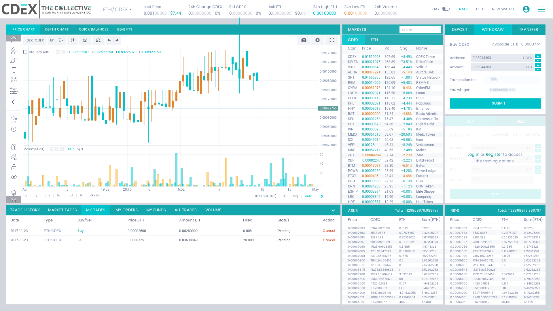Switch to DEPTH CHART tab
The image size is (553, 311).
(x=57, y=29)
